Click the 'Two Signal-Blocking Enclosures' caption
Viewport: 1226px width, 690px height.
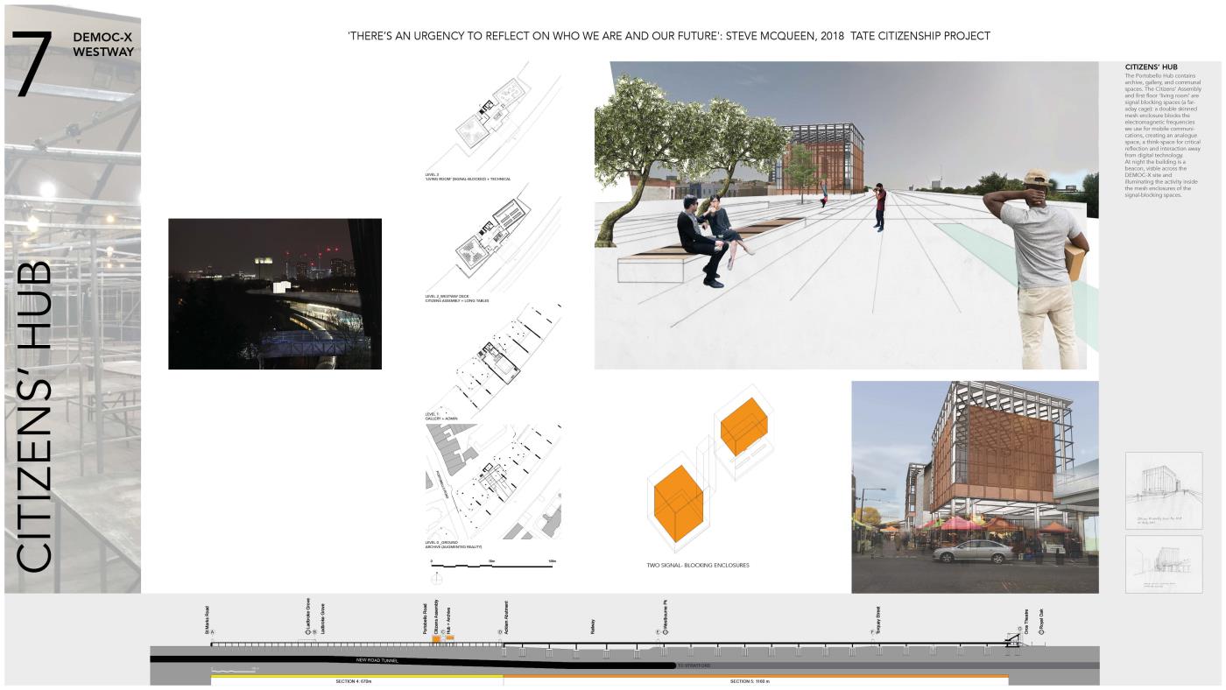click(x=697, y=566)
